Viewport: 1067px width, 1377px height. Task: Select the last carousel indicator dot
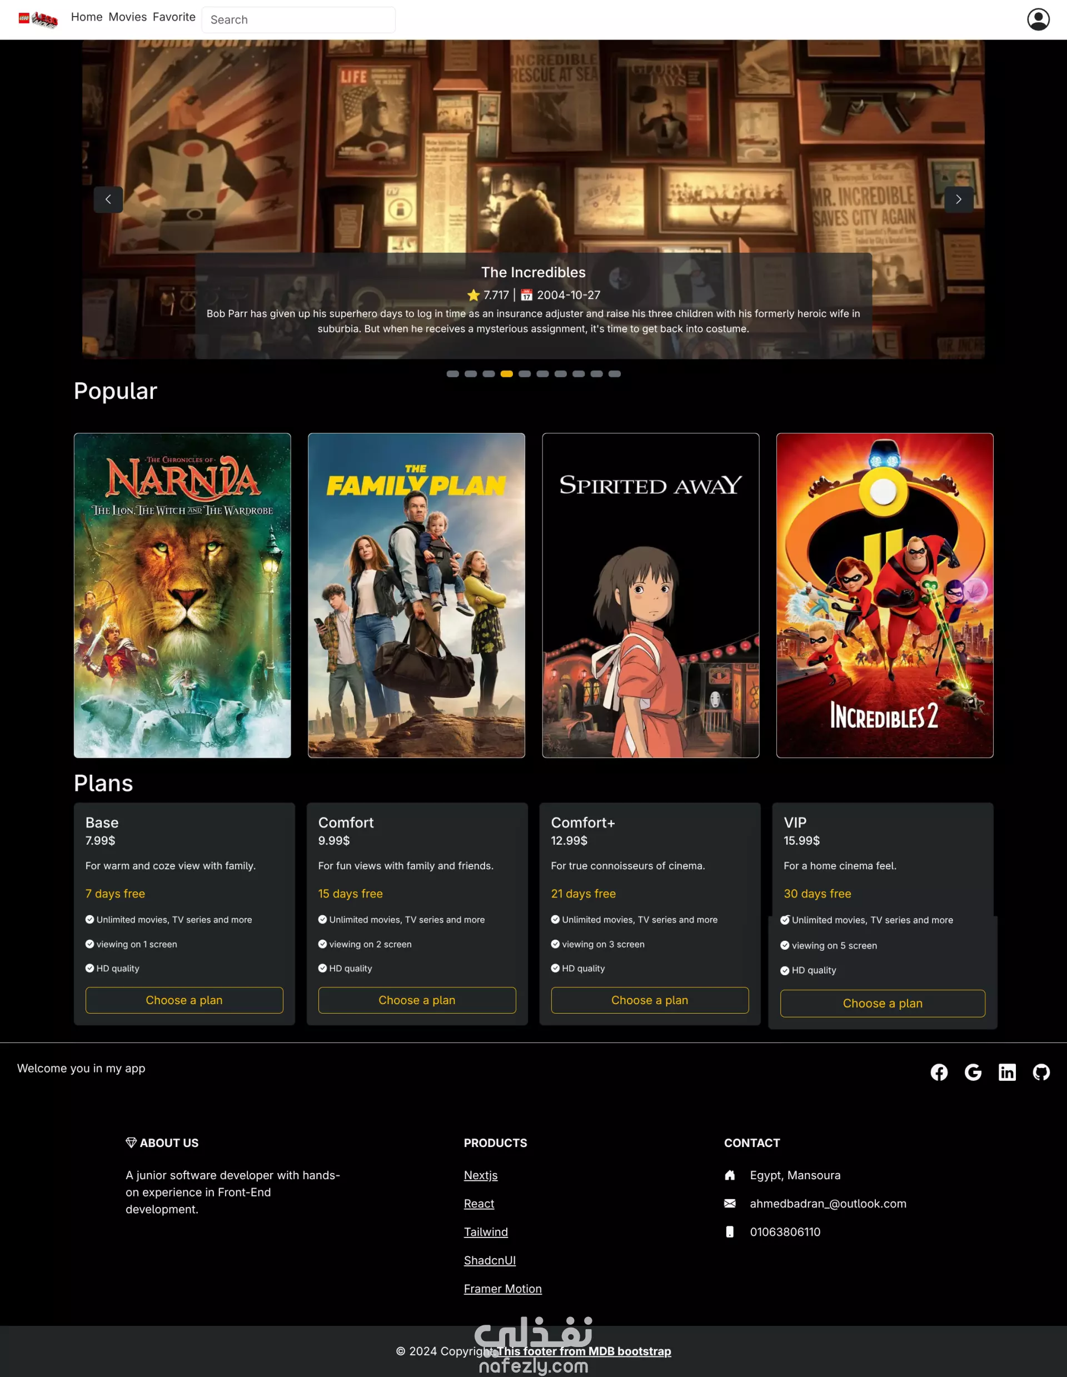click(614, 374)
